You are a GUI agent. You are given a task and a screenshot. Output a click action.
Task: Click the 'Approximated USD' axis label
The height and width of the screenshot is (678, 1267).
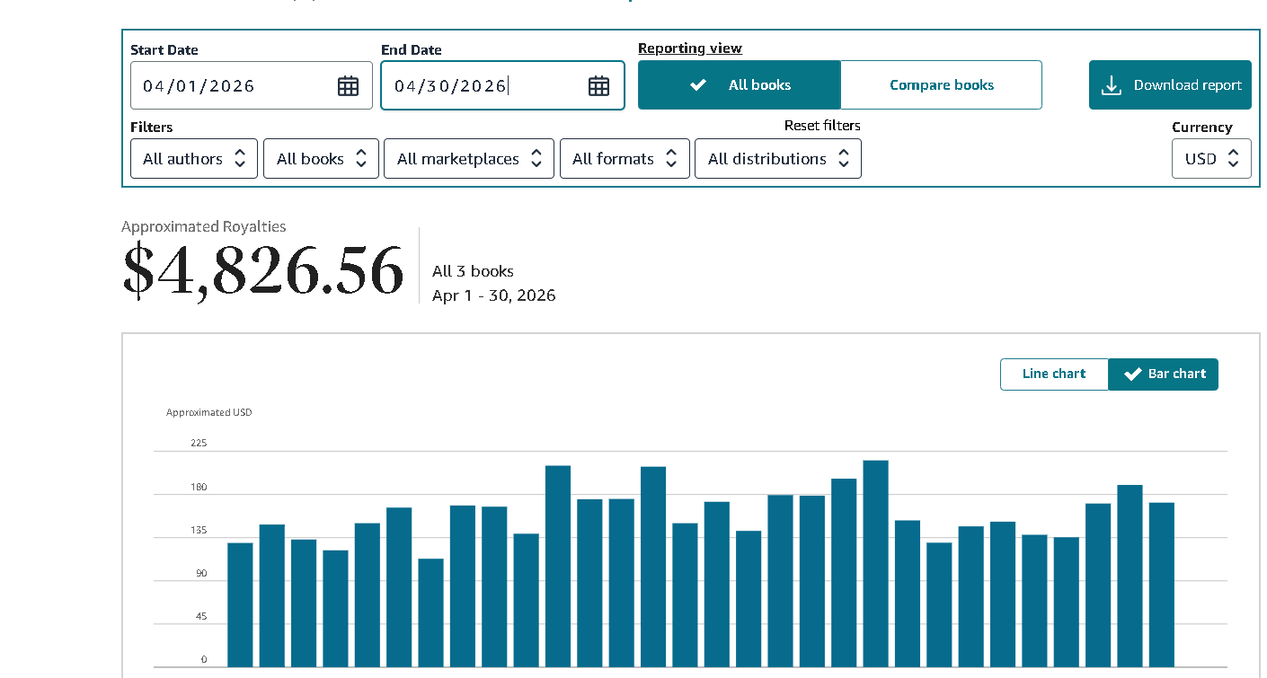209,412
